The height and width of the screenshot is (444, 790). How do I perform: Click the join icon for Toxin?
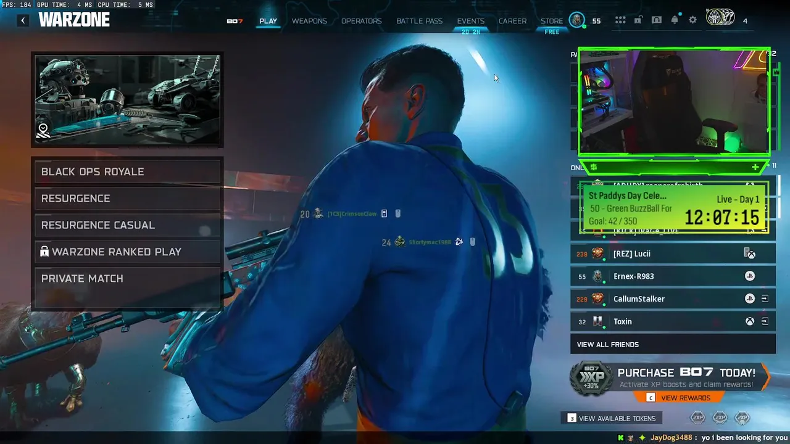(765, 321)
